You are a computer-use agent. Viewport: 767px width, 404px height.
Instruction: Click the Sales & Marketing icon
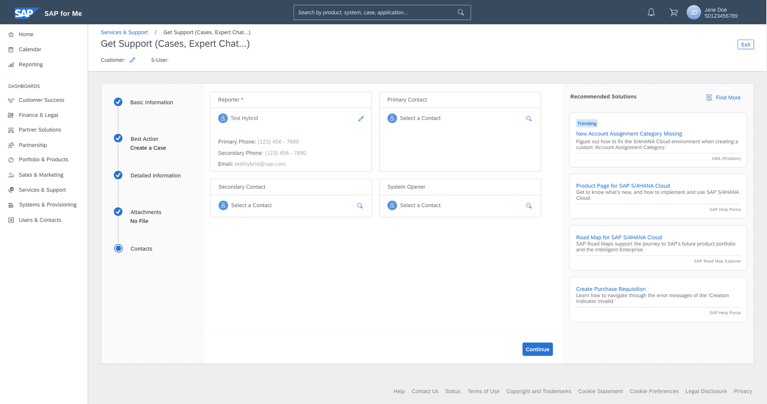coord(11,175)
